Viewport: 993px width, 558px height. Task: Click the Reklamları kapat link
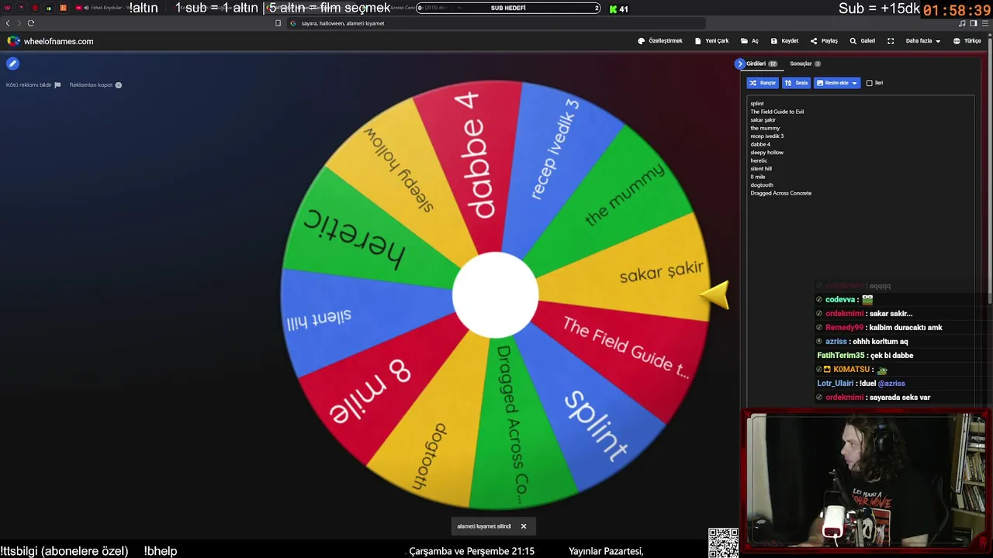point(92,85)
